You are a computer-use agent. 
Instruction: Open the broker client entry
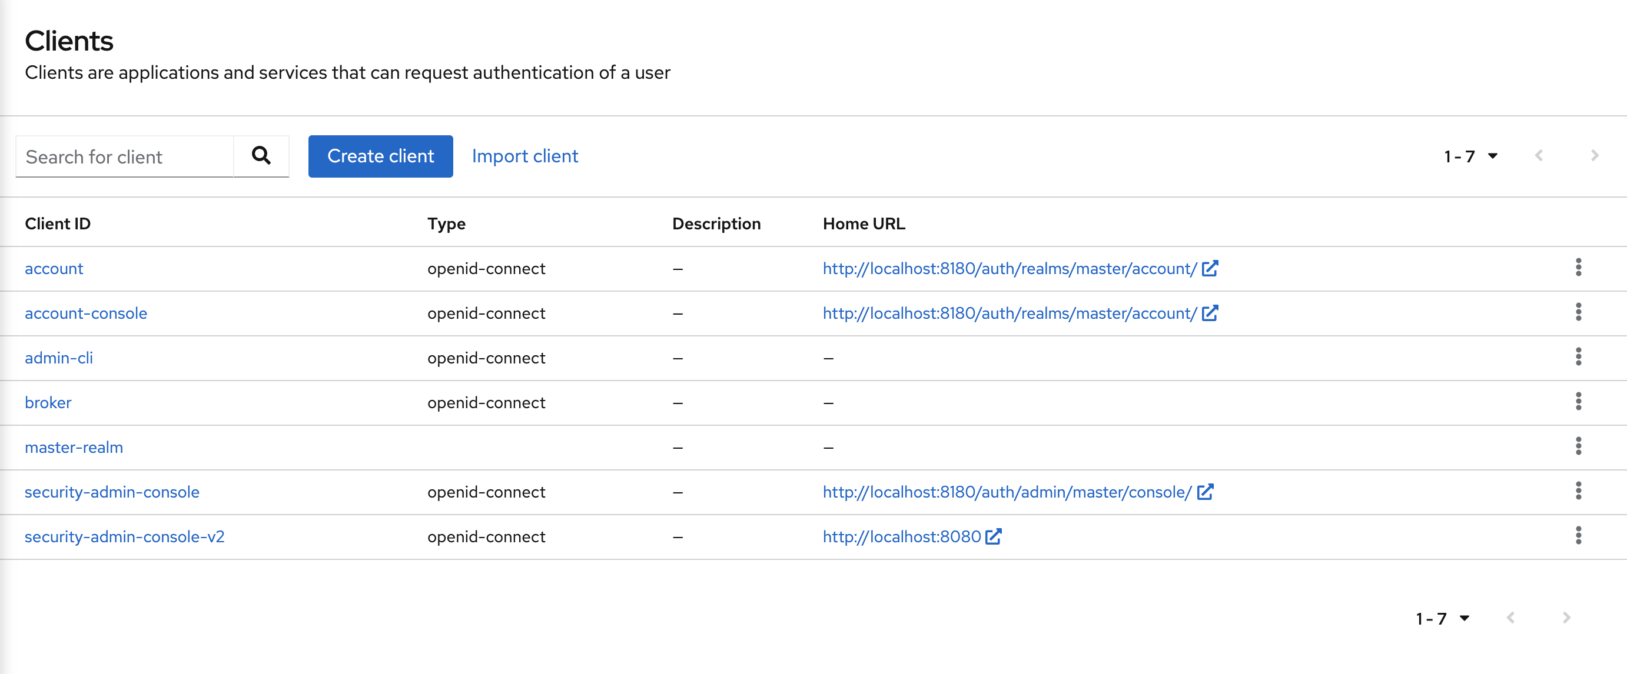tap(48, 403)
